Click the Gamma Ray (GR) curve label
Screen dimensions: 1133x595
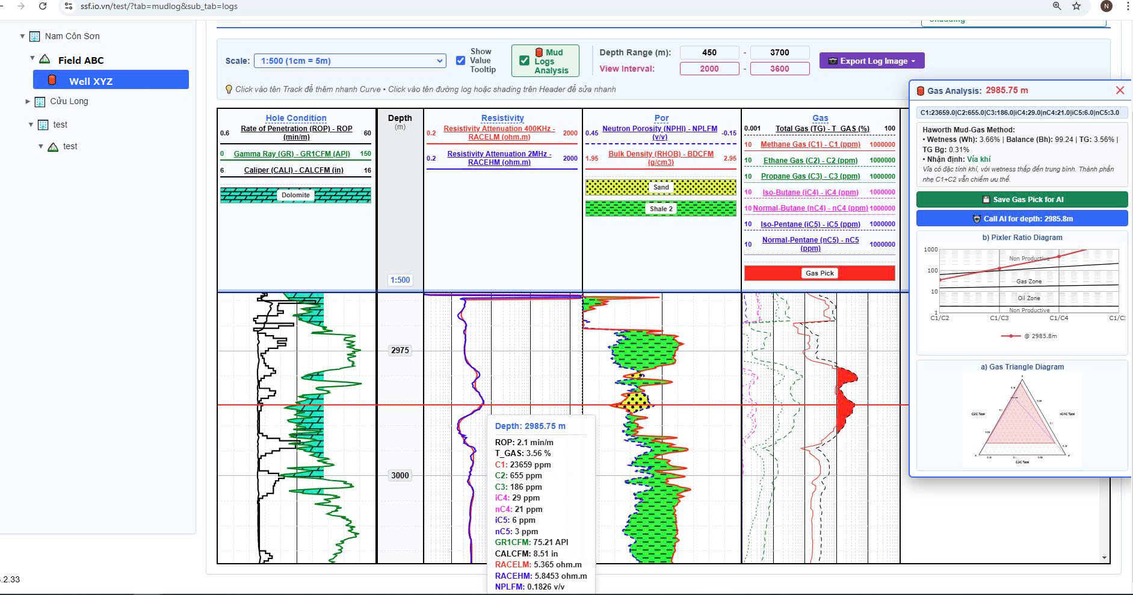tap(292, 154)
